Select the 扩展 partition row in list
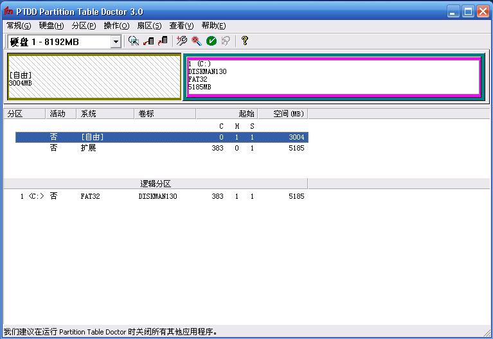Screen dimensions: 493x339 162,148
